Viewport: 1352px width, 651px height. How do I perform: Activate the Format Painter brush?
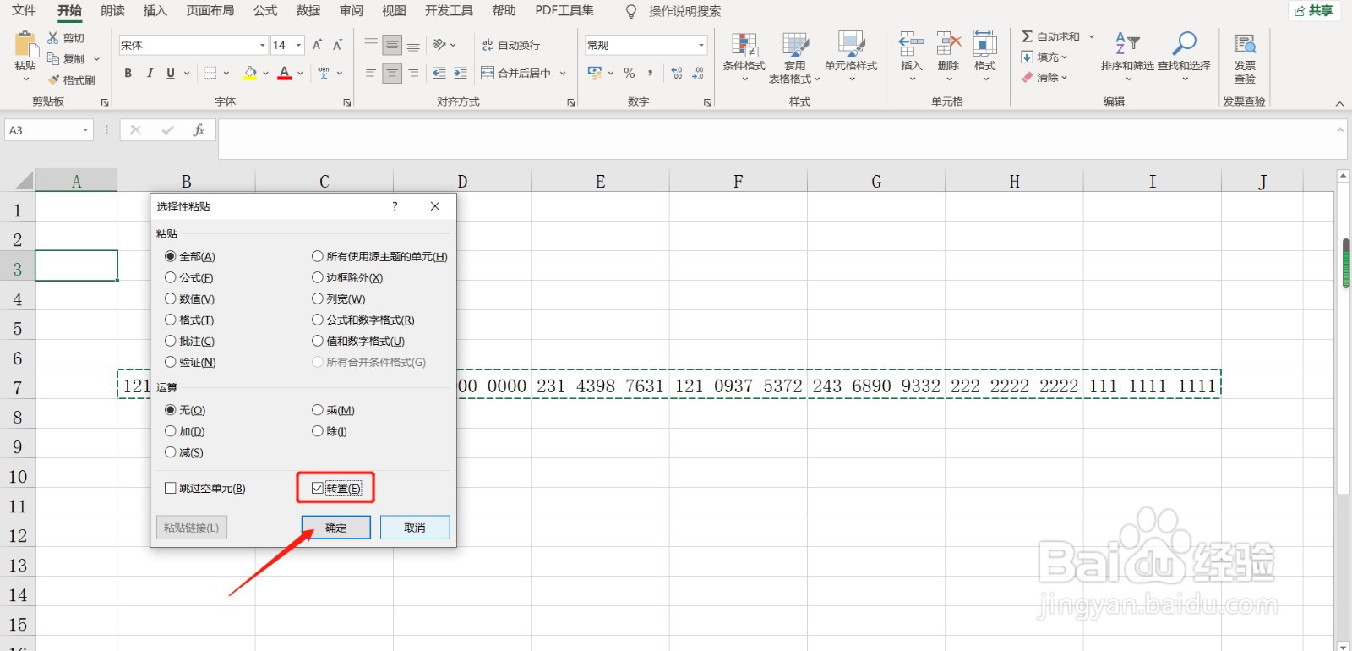54,80
